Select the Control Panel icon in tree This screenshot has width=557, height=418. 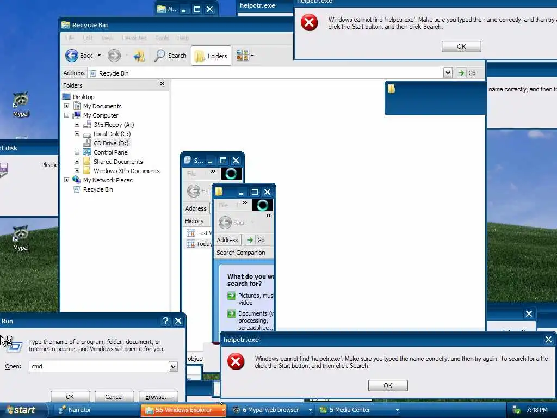pyautogui.click(x=87, y=152)
